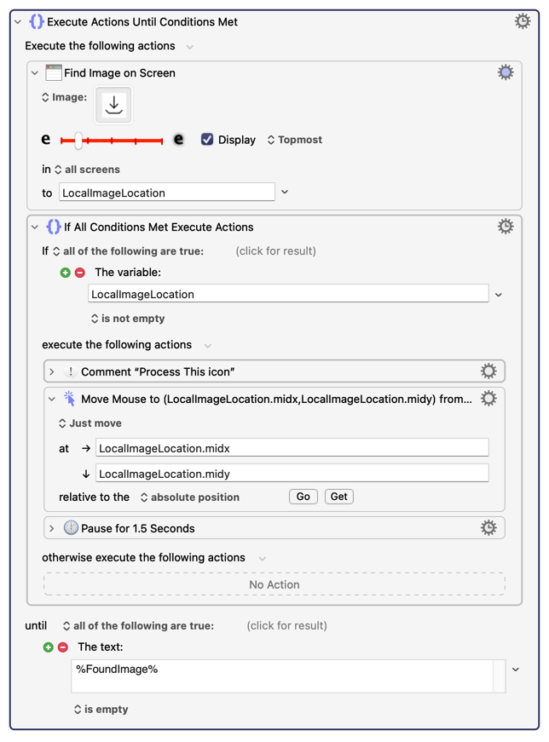549x742 pixels.
Task: Open gear menu for If All Conditions Met action
Action: (x=506, y=227)
